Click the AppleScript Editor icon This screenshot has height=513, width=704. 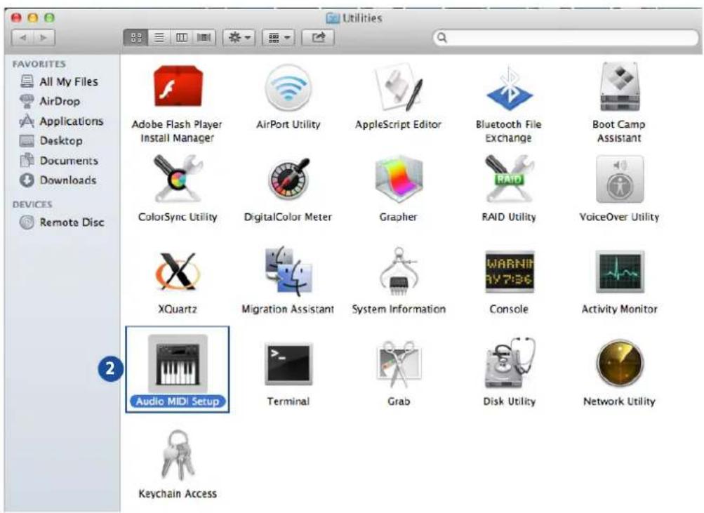coord(398,87)
